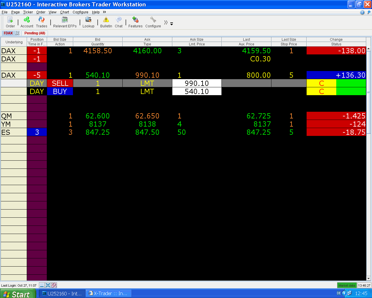
Task: Open LMT order type on SELL row
Action: [147, 83]
